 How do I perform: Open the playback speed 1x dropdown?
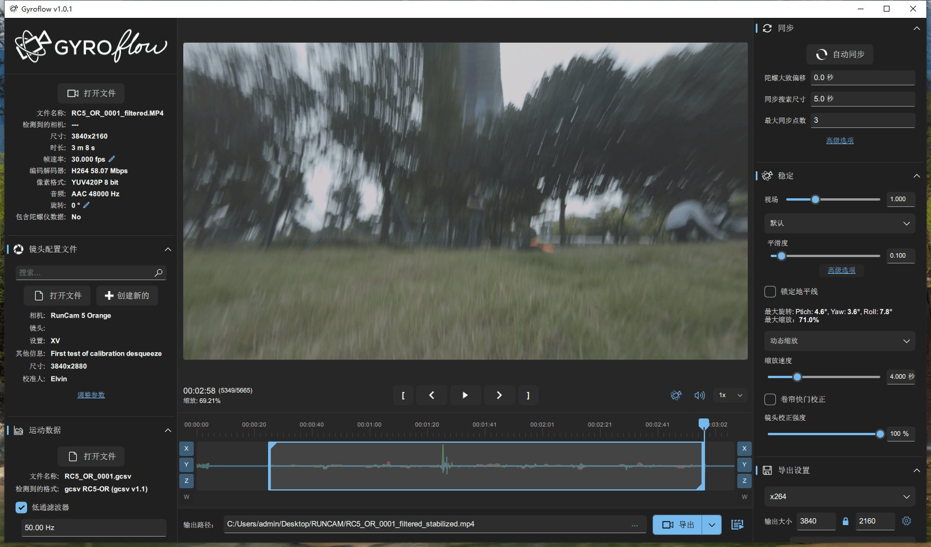point(731,395)
